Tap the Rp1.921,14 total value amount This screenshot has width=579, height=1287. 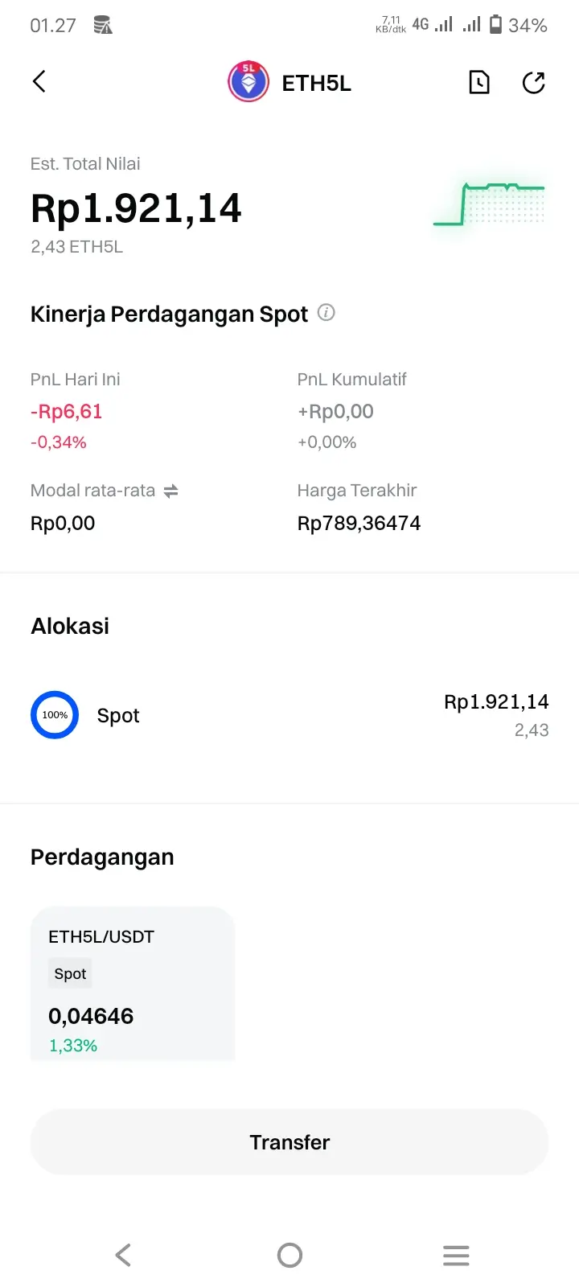click(136, 208)
